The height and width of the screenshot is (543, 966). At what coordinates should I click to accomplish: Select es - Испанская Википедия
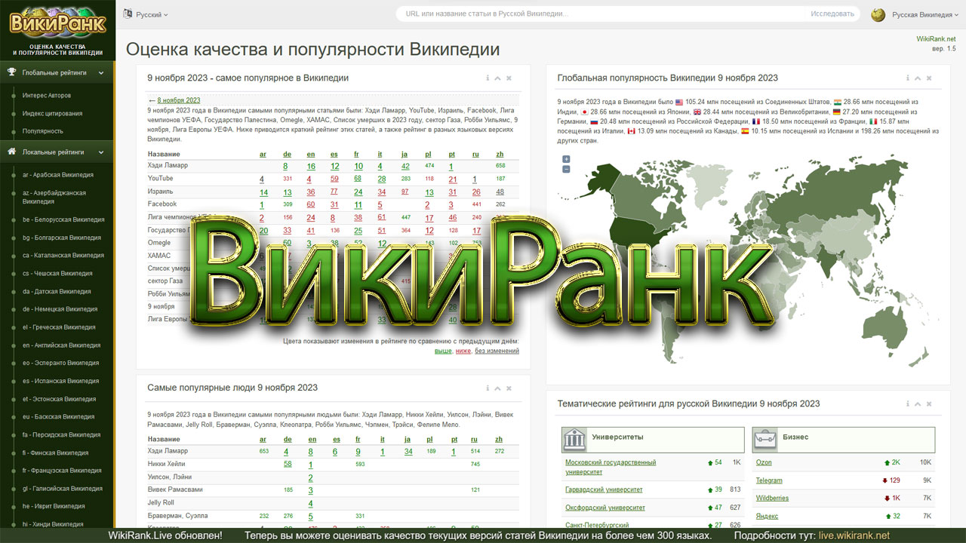[60, 381]
